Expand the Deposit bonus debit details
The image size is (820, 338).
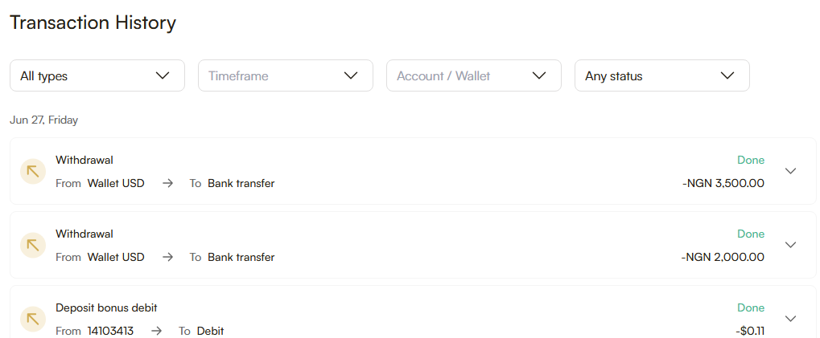point(790,319)
